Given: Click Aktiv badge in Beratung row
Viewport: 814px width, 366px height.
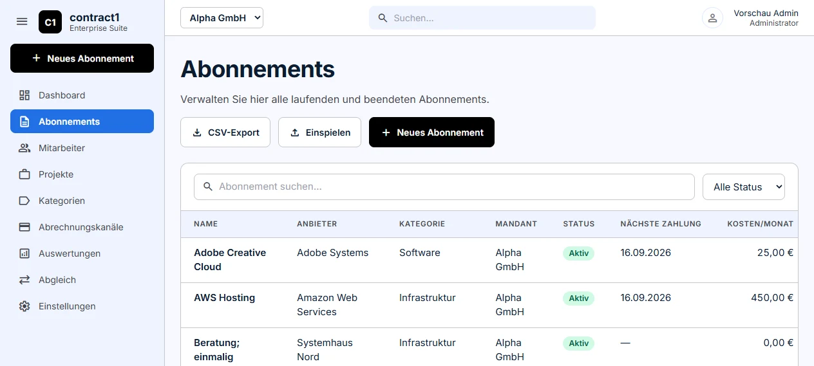Looking at the screenshot, I should (x=578, y=343).
